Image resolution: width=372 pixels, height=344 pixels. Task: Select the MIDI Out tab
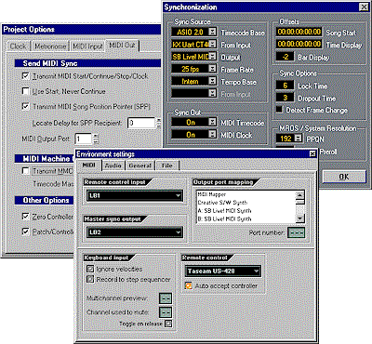coord(122,46)
